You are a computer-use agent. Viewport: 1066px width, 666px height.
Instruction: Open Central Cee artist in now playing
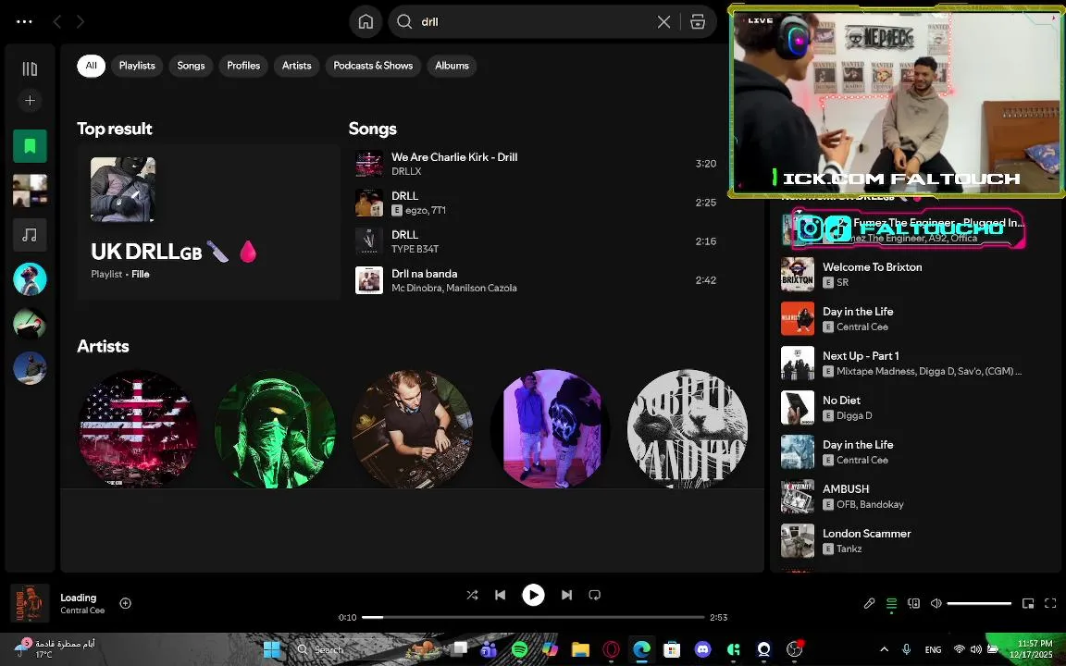tap(82, 610)
